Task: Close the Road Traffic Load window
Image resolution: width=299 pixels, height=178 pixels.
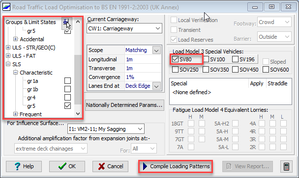Action: (x=288, y=7)
